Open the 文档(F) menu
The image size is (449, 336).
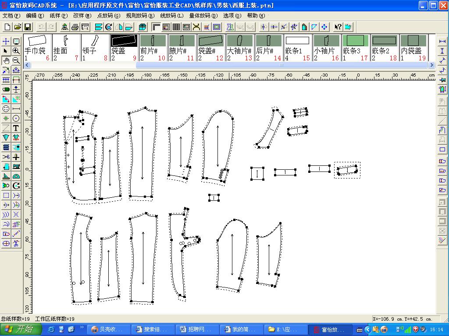11,15
